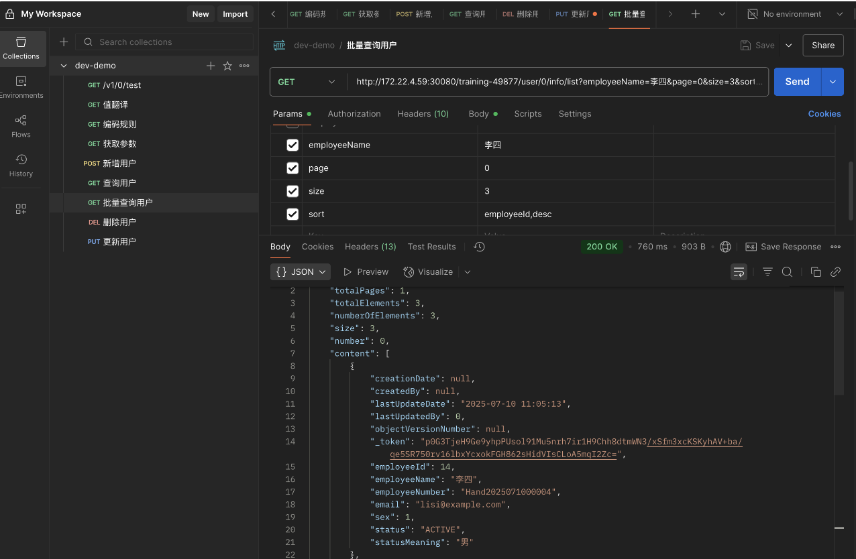
Task: Open the Flows sidebar panel
Action: coord(21,125)
